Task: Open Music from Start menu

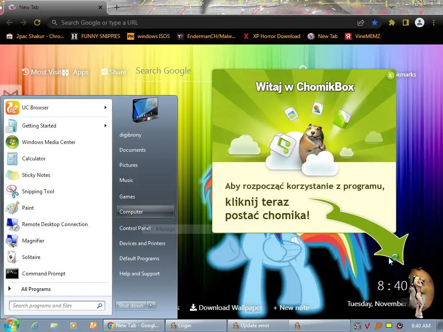Action: point(126,180)
